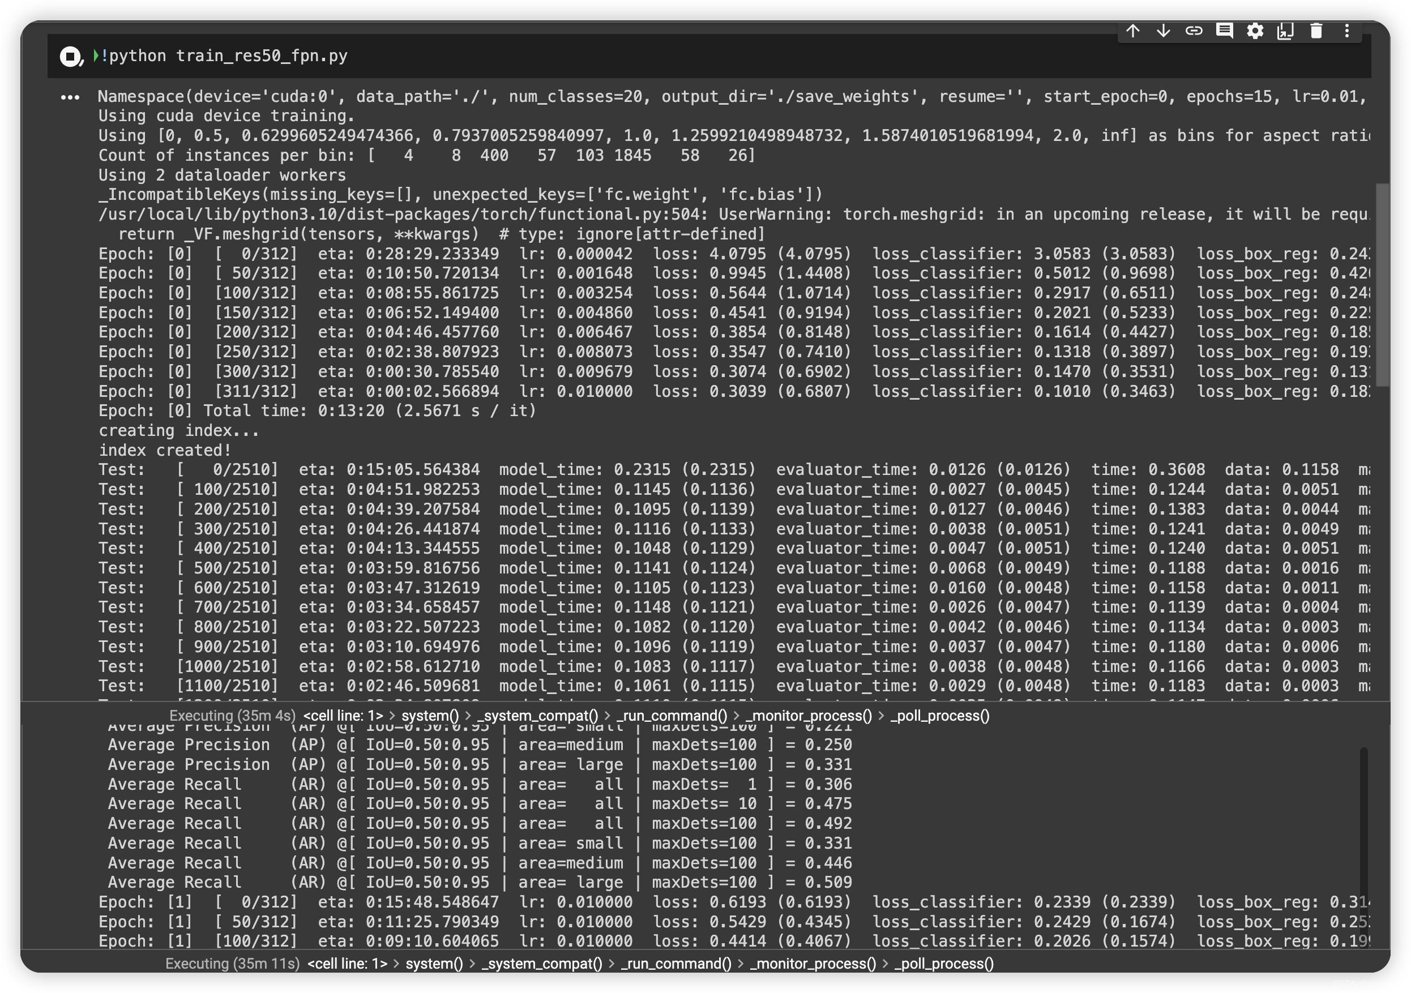Stop the running cell execution
Screen dimensions: 1411x993
70,57
